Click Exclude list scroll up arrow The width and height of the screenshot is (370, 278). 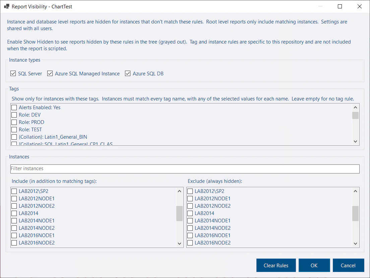[355, 191]
